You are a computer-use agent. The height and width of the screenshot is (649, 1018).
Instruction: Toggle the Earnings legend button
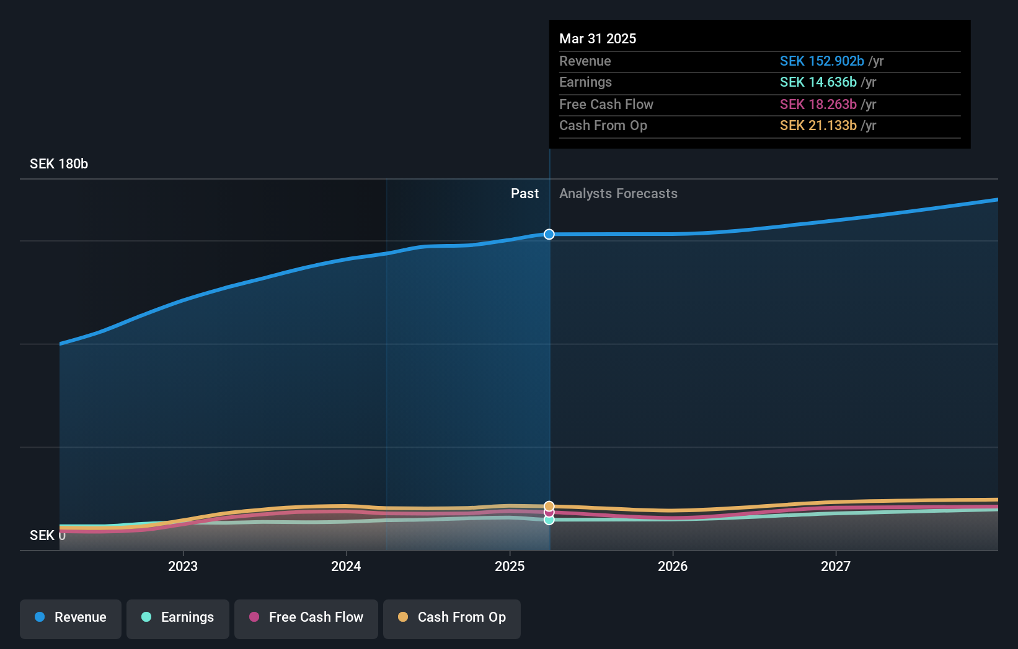click(x=178, y=619)
